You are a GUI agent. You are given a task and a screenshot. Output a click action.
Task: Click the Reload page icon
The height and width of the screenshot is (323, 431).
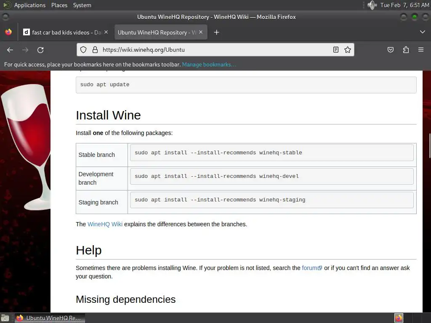tap(40, 50)
